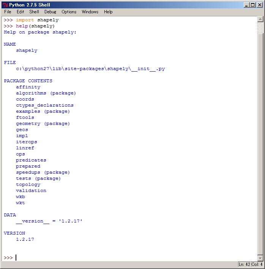Maximize the Python Shell window
The height and width of the screenshot is (269, 265).
pyautogui.click(x=253, y=5)
